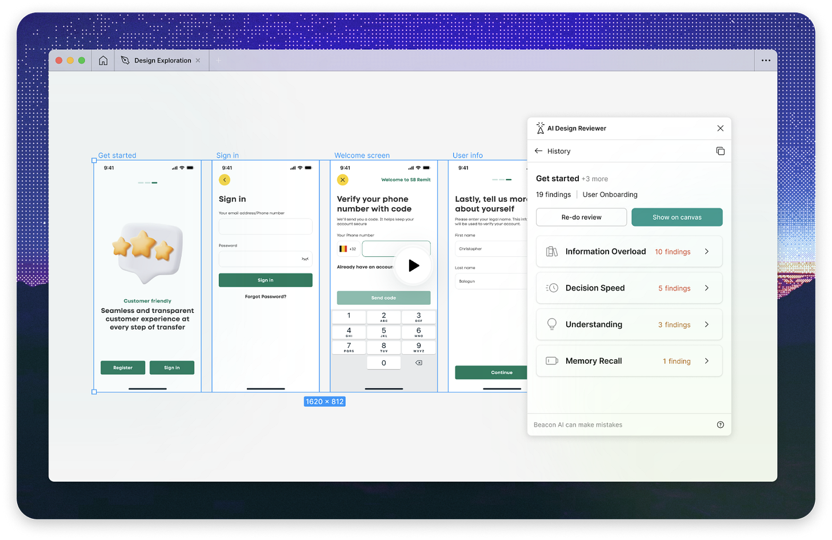
Task: Click the yellow close icon in Welcome screen frame
Action: (343, 180)
